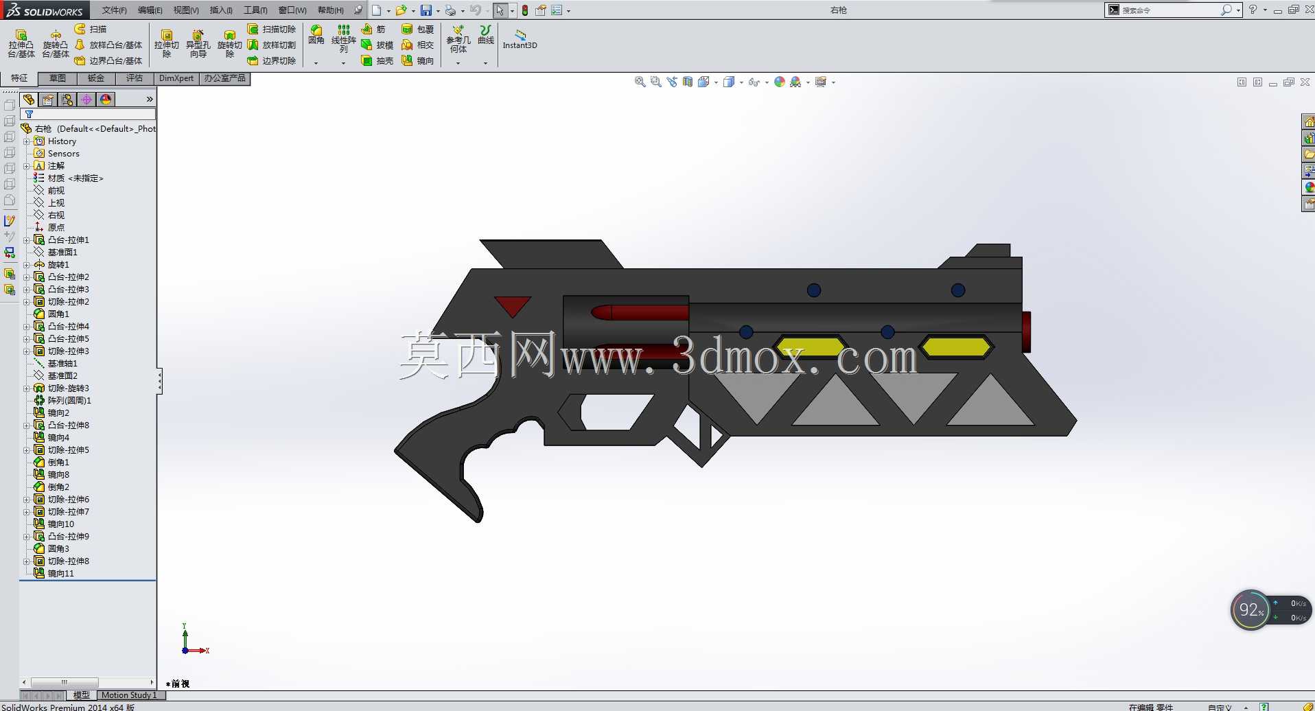Viewport: 1315px width, 711px height.
Task: Expand the 凸台-拉伸1 feature node
Action: pos(27,240)
